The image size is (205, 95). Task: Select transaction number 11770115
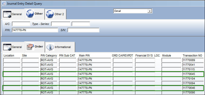[x=193, y=69]
